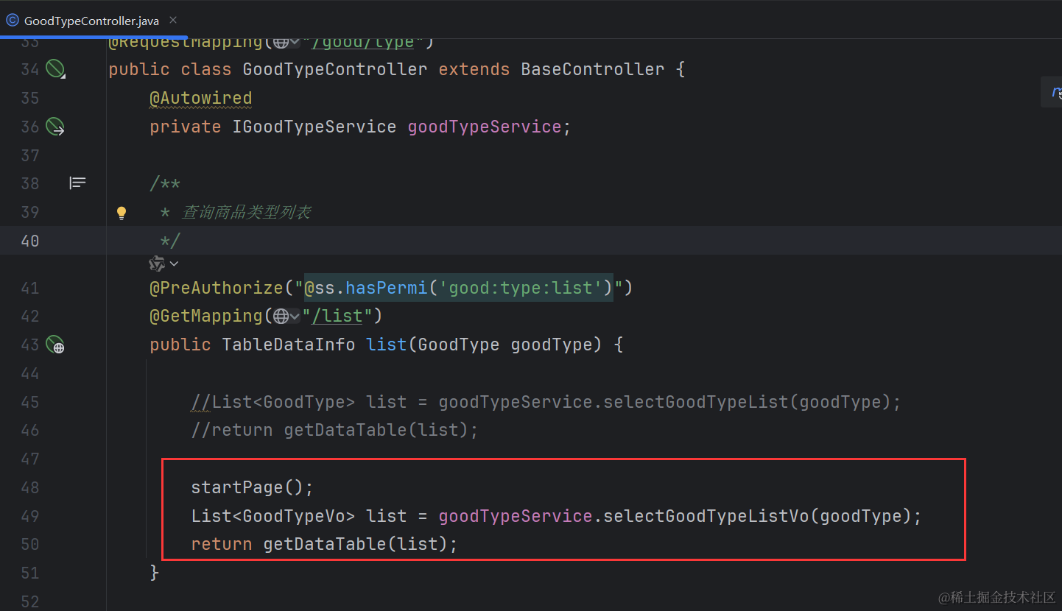Click the selectGoodTypeListVo method call
Image resolution: width=1062 pixels, height=611 pixels.
coord(706,516)
